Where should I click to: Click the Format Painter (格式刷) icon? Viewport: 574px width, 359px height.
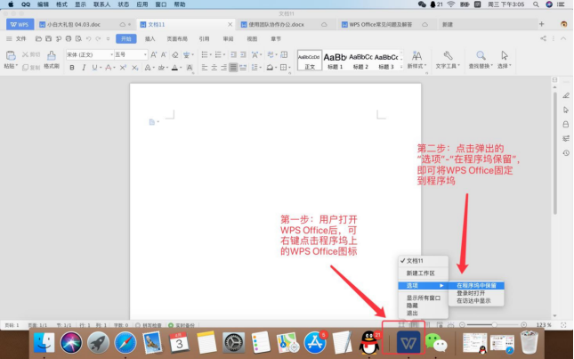[52, 59]
